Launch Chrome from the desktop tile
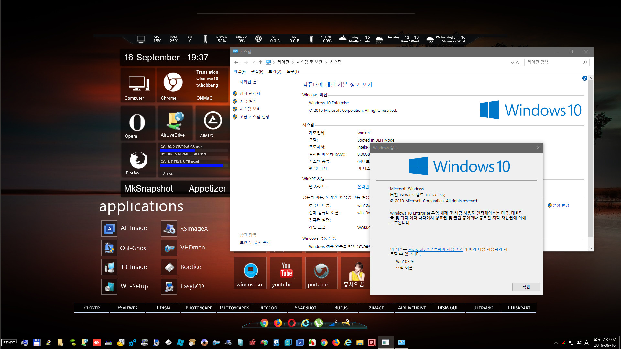Viewport: 621px width, 349px height. coord(173,86)
